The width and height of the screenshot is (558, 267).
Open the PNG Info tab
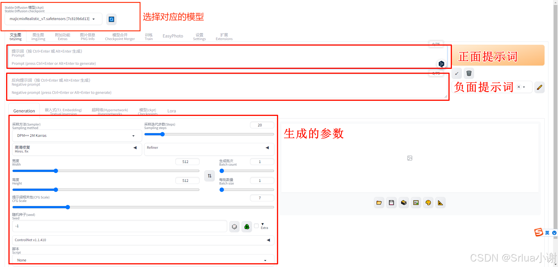(x=87, y=37)
